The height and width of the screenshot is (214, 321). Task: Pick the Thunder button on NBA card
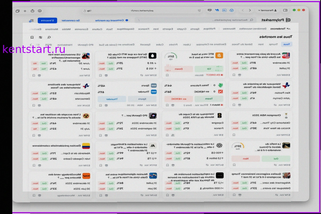(112, 99)
